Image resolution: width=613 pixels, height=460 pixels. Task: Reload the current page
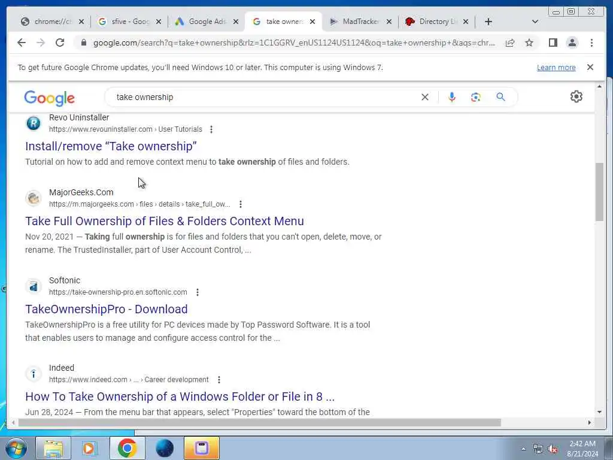pos(60,43)
